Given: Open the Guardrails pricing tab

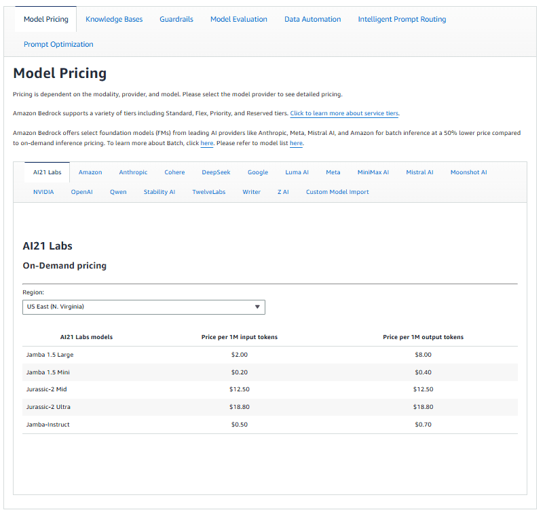Looking at the screenshot, I should tap(176, 19).
